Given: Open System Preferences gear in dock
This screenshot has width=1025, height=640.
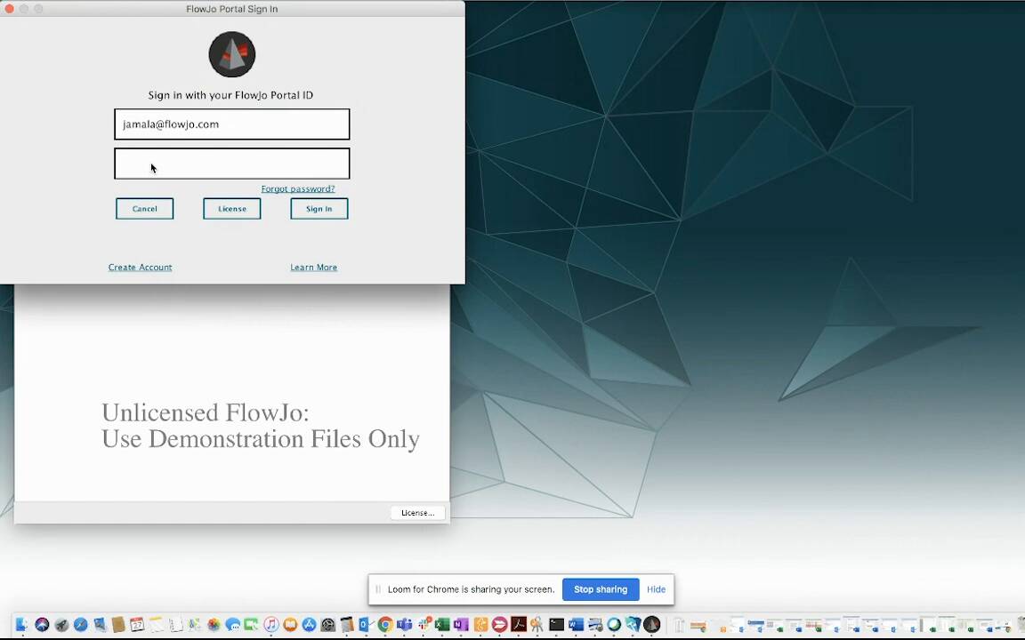Looking at the screenshot, I should click(x=328, y=624).
